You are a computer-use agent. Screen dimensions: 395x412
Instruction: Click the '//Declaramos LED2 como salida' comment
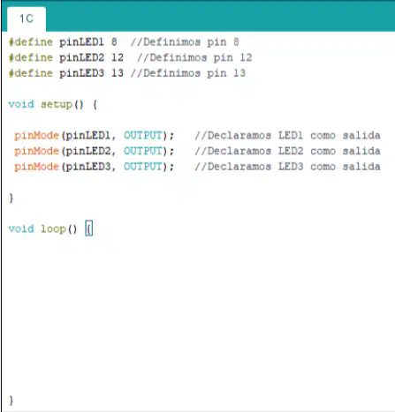pos(287,151)
